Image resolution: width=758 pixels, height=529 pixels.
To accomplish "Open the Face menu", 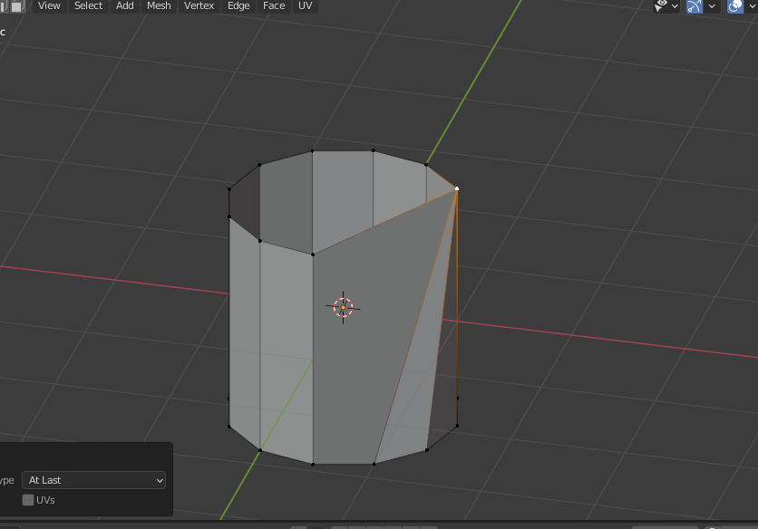I will tap(274, 5).
